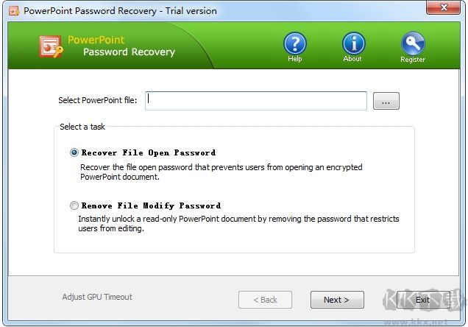
Task: Click the "Password Recovery" header banner text
Action: pos(129,52)
